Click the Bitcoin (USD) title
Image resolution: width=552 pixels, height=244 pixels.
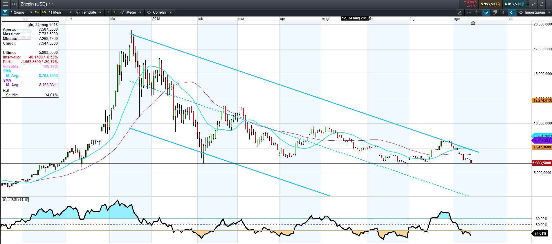pos(34,4)
